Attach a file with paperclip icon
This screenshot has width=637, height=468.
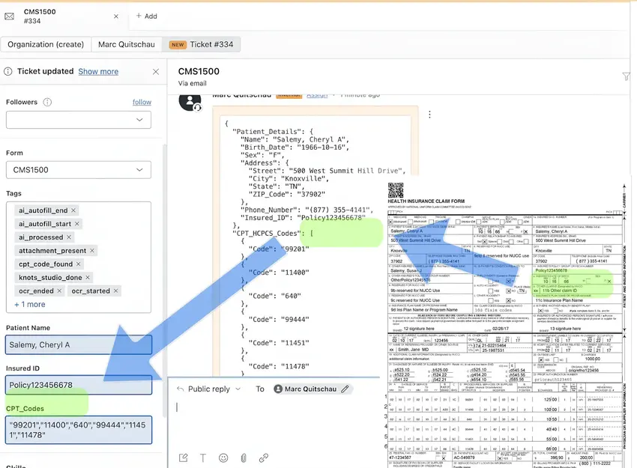(x=244, y=458)
